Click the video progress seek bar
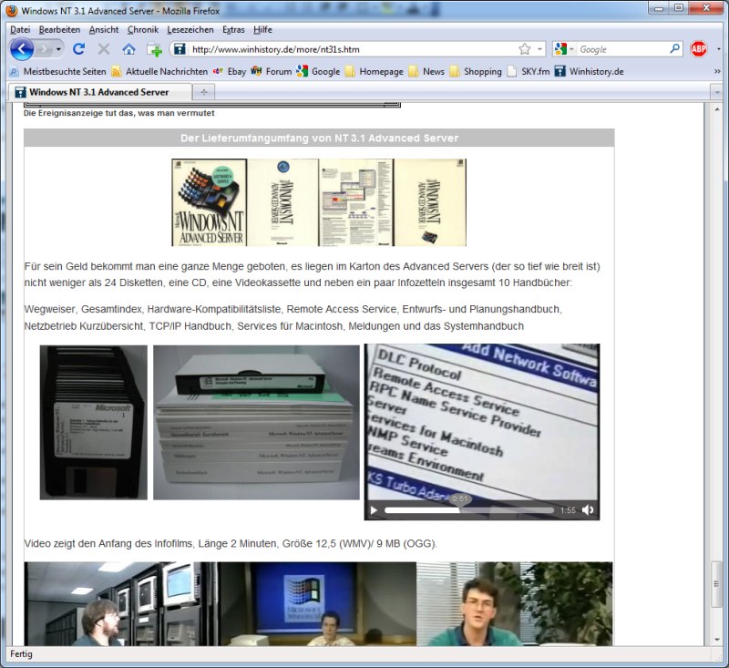Image resolution: width=729 pixels, height=668 pixels. tap(469, 510)
